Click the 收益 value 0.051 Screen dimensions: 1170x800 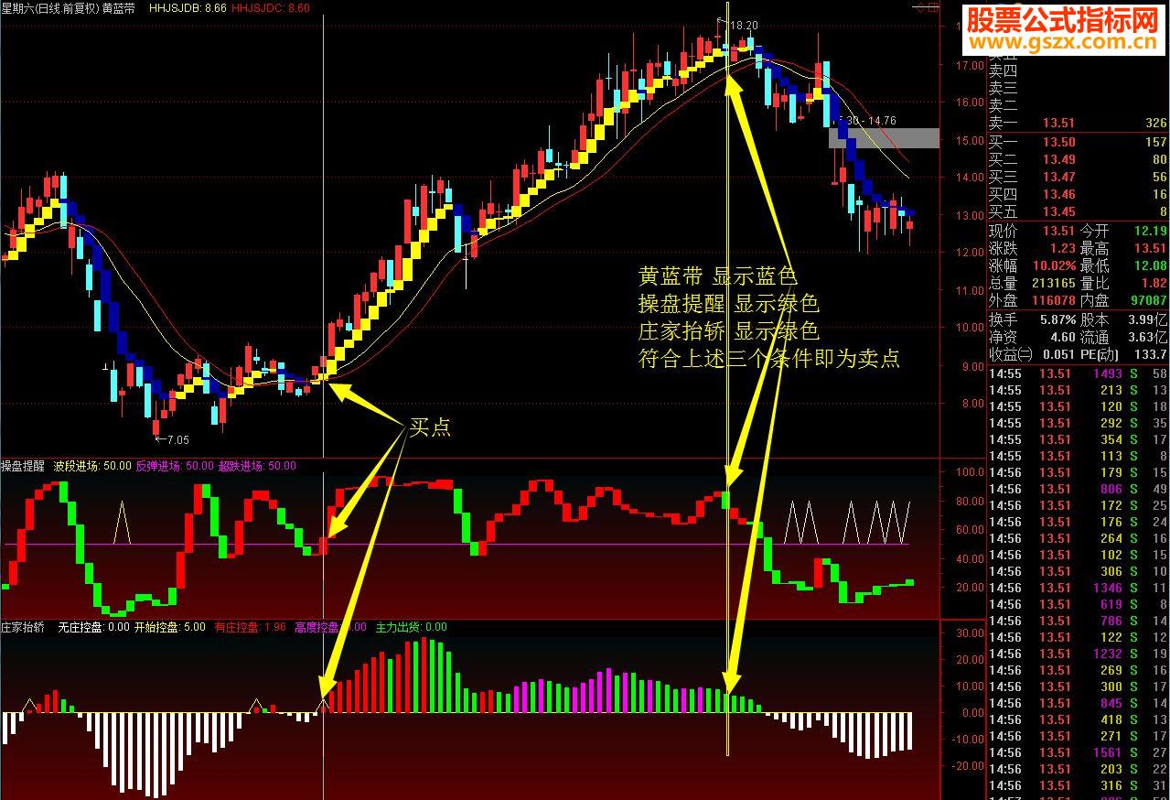tap(1057, 354)
